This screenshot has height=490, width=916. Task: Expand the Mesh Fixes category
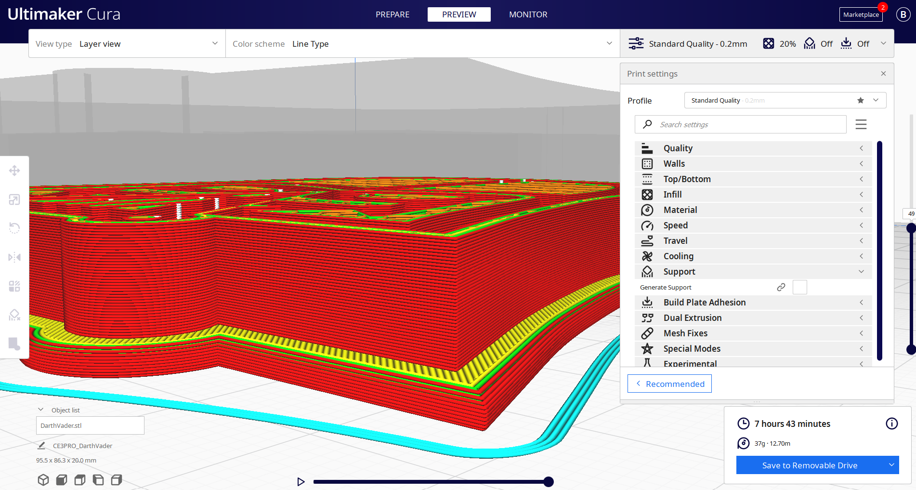coord(753,333)
